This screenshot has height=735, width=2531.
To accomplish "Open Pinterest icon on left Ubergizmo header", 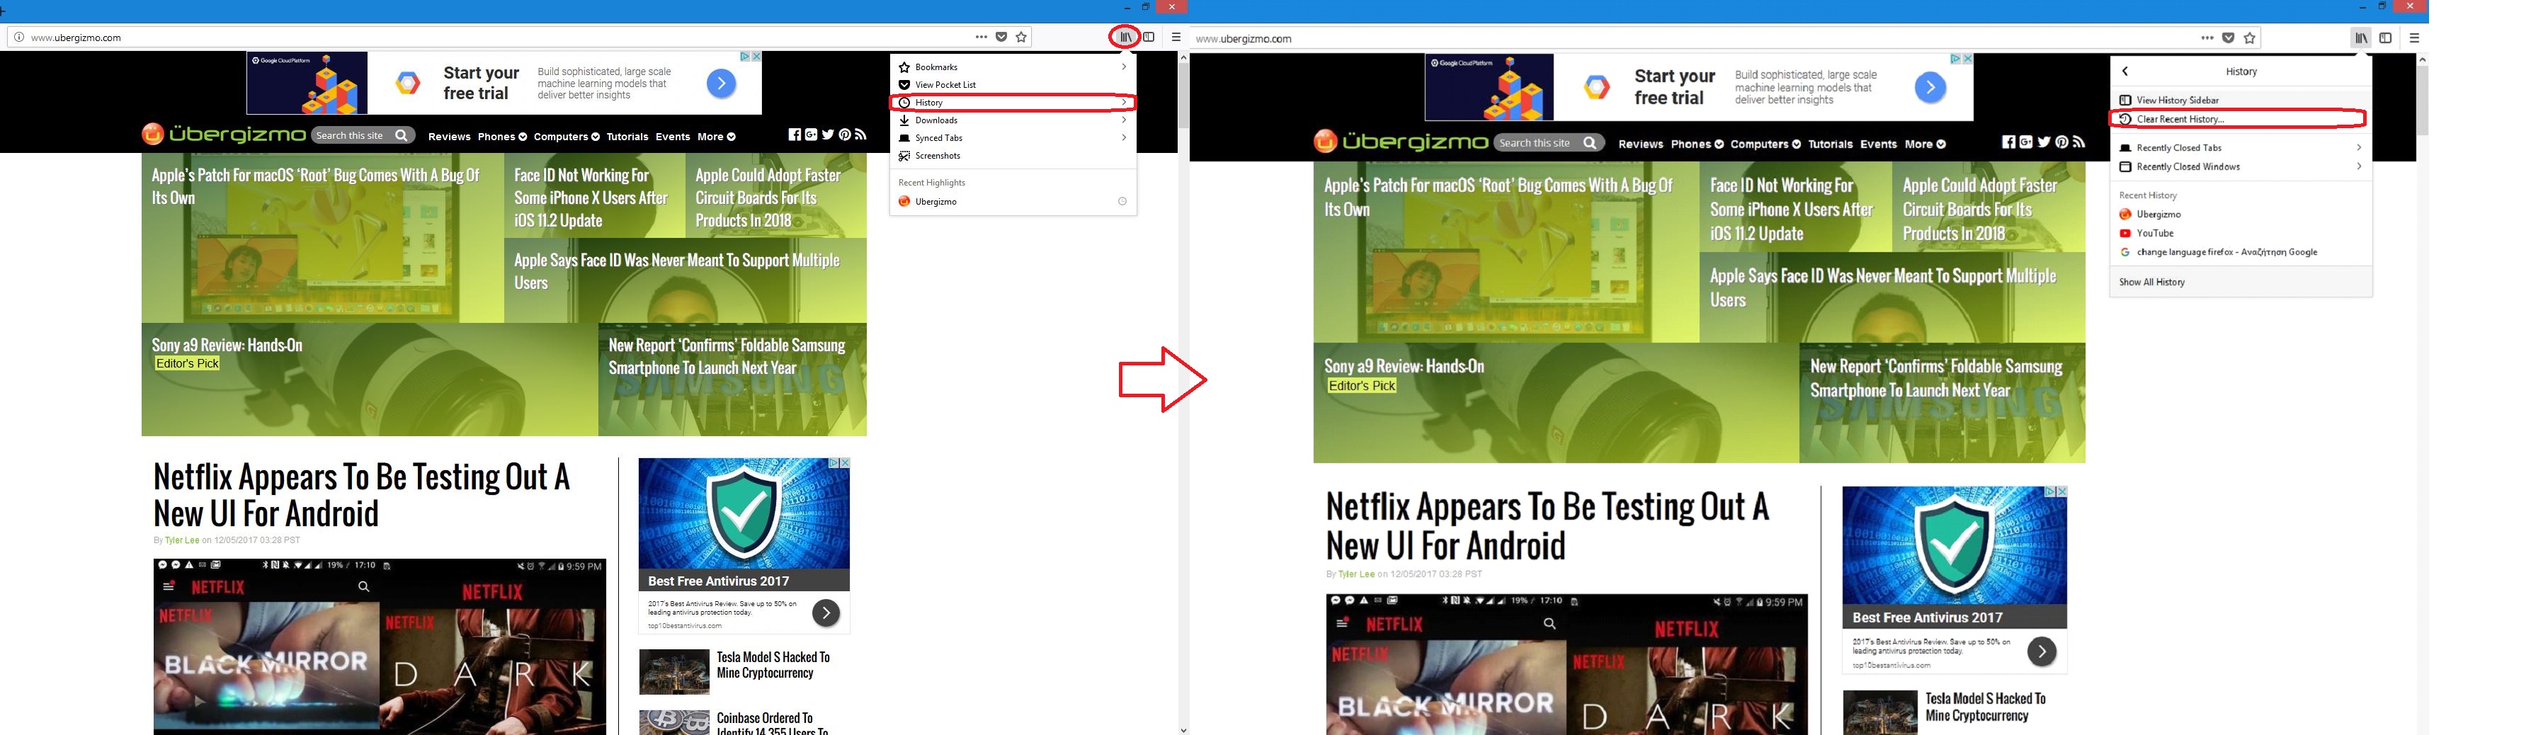I will click(844, 135).
